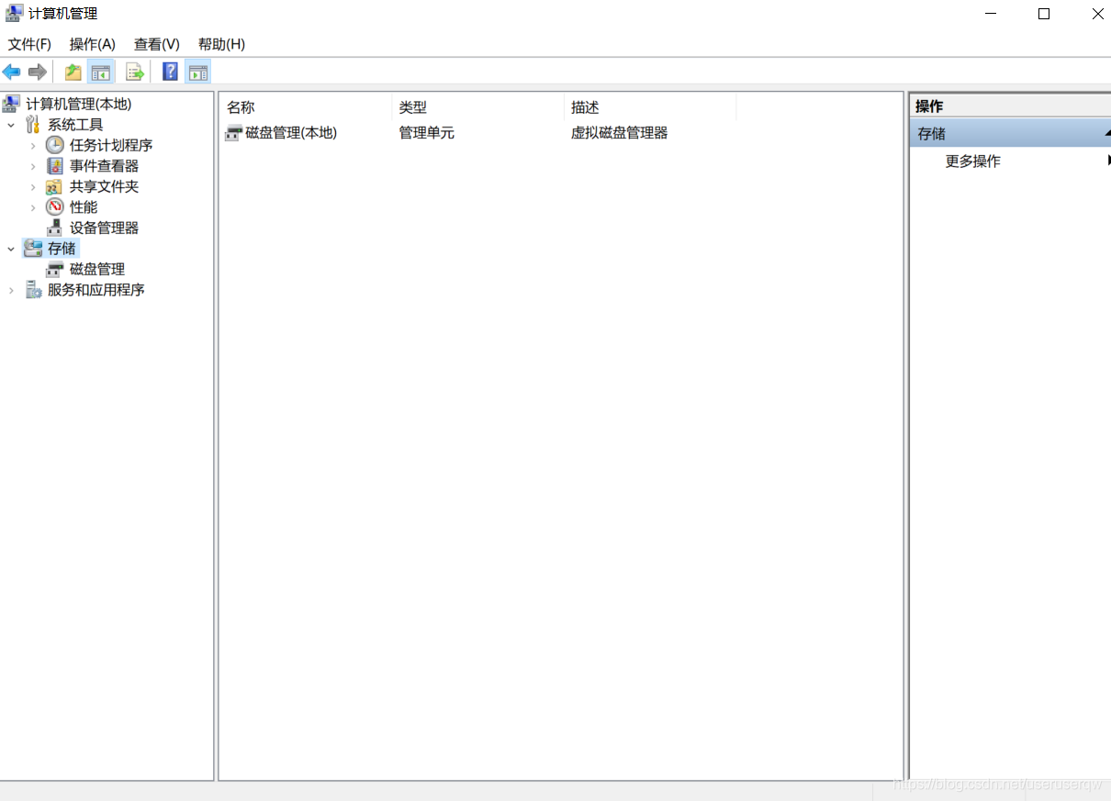This screenshot has width=1111, height=801.
Task: Click the 虚拟磁盘管理器 description cell
Action: 619,133
